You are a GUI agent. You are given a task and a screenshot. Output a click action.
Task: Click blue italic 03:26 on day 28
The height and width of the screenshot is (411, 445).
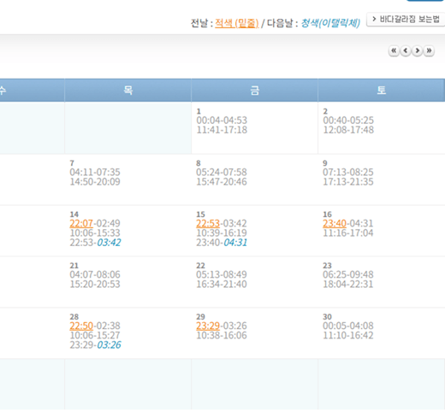pos(109,345)
